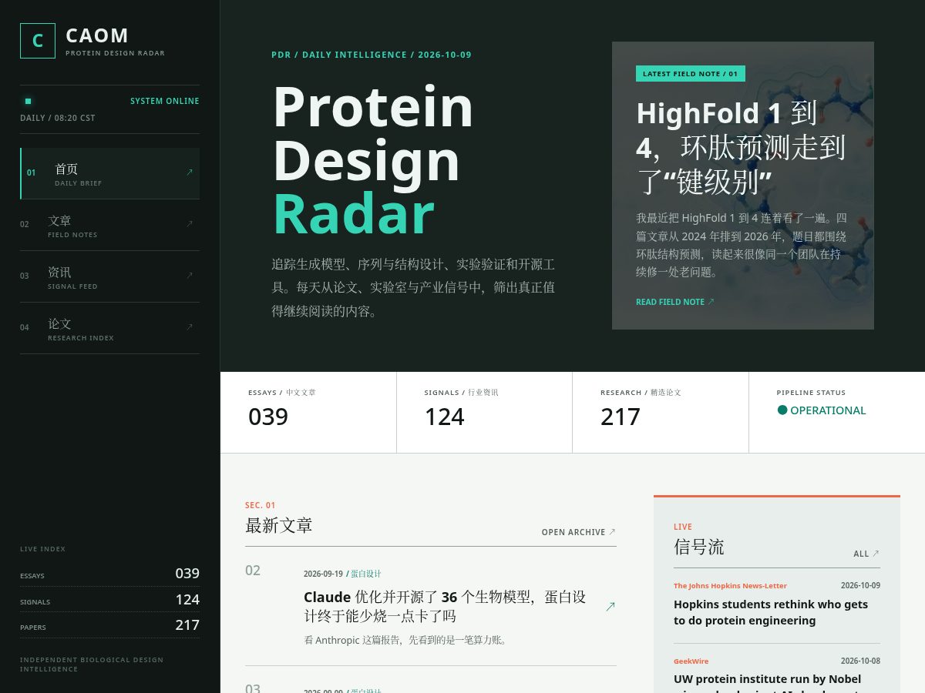Click the green system online indicator square
This screenshot has height=693, width=925.
tap(28, 101)
